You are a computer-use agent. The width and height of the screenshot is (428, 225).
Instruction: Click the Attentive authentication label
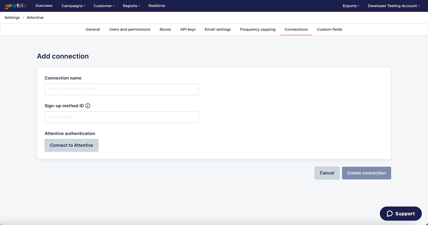point(70,134)
